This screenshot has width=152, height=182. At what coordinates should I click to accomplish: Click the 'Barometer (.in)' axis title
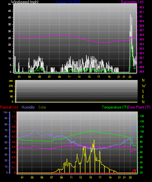point(132,2)
